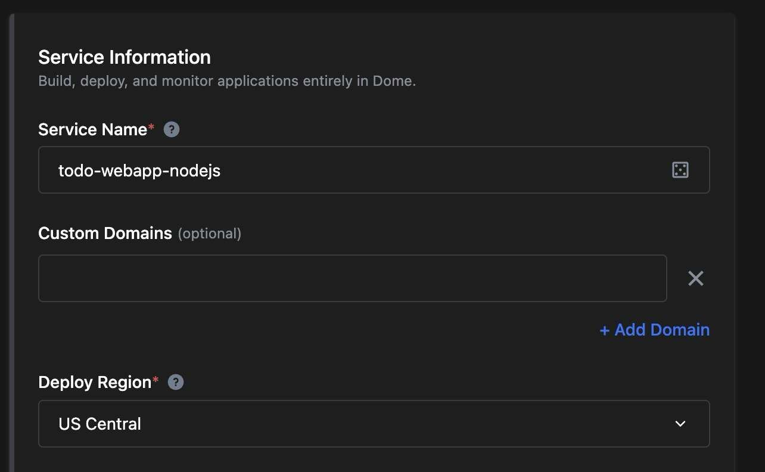Click the question mark beside Service Name

tap(172, 129)
